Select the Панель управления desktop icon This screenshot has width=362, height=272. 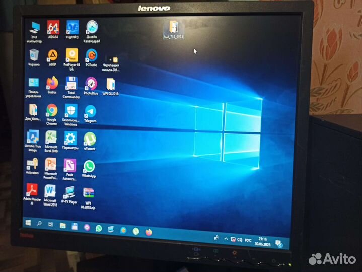coord(34,88)
